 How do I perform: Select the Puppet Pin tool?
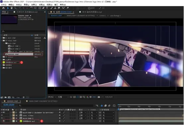(68, 8)
